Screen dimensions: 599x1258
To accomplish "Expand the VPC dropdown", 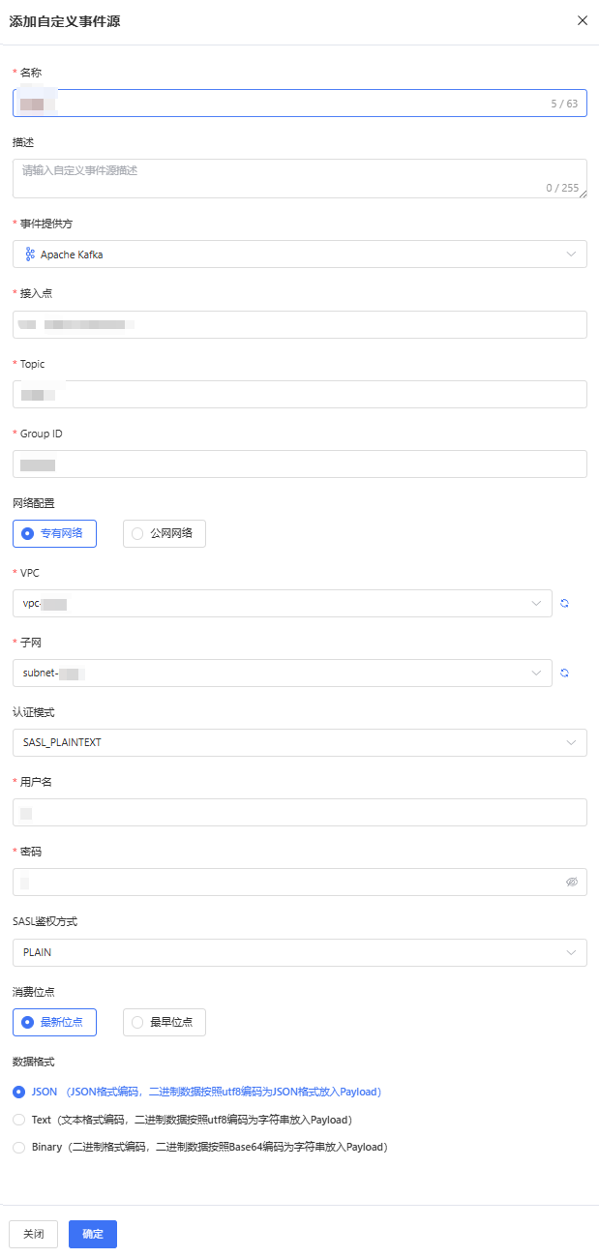I will point(283,603).
